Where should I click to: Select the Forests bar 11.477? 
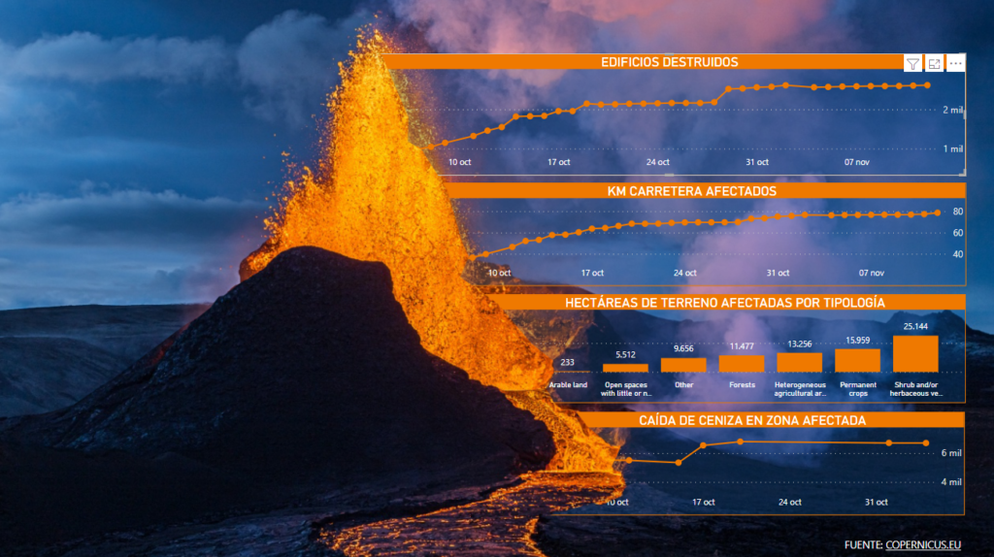click(x=742, y=363)
